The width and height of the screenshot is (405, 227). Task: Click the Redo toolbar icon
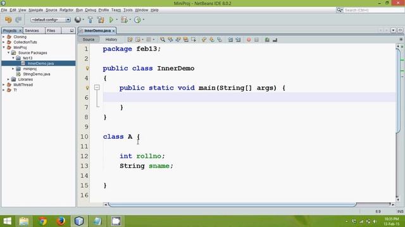click(x=18, y=20)
